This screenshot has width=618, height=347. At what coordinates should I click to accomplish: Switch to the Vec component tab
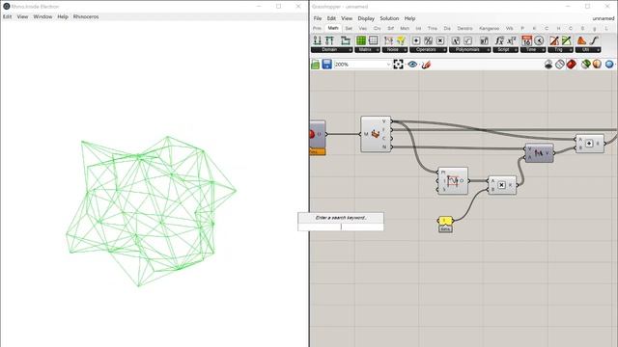click(x=363, y=28)
